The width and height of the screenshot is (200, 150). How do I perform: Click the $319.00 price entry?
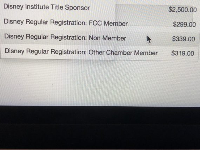(x=183, y=53)
